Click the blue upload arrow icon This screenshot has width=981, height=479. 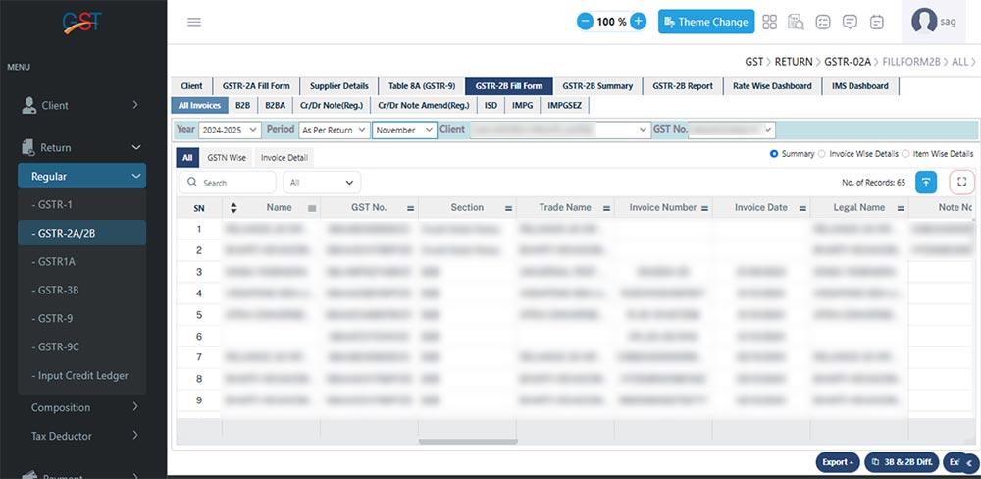click(x=926, y=182)
